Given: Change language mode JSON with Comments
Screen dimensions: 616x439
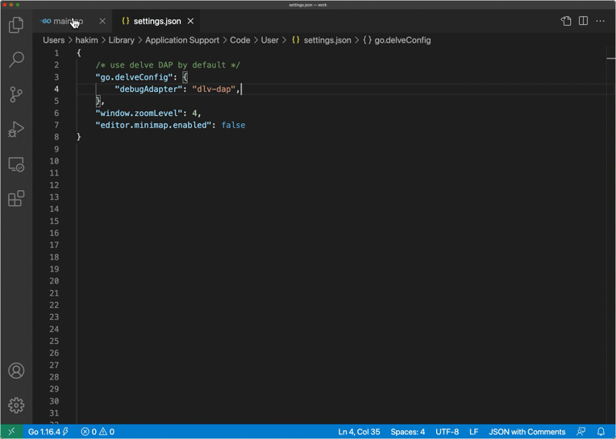Looking at the screenshot, I should point(527,432).
